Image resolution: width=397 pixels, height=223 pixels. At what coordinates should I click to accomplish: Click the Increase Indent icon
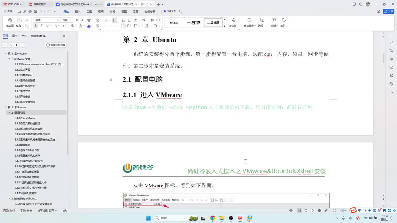point(129,20)
